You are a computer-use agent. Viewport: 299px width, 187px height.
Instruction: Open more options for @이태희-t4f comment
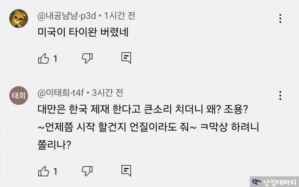tap(280, 95)
